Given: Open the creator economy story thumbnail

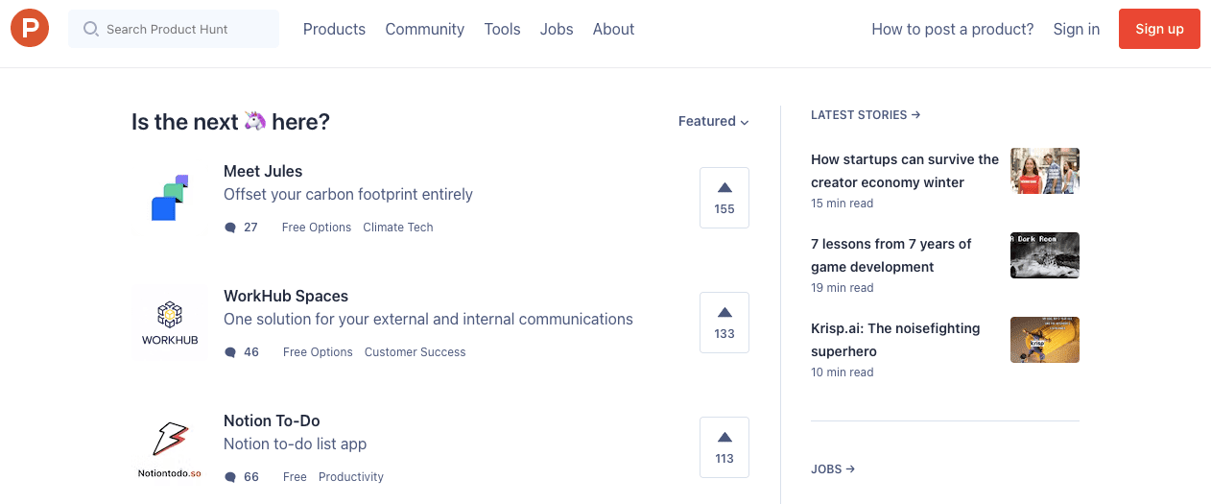Looking at the screenshot, I should 1045,171.
